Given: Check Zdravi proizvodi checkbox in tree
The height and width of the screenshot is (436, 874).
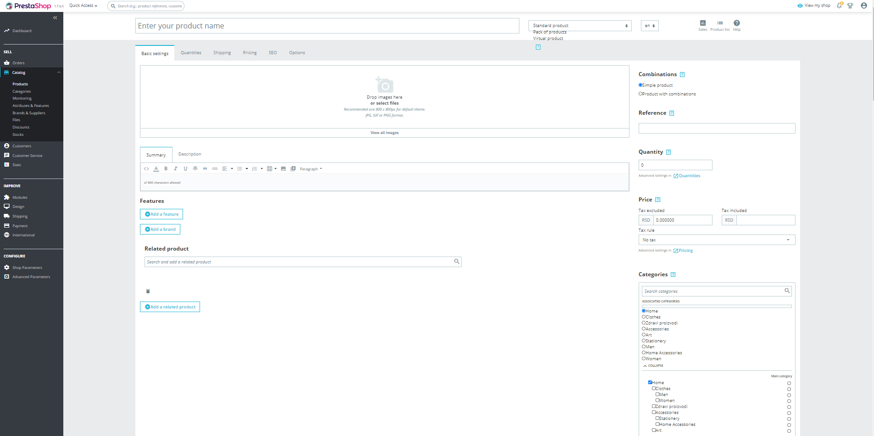Looking at the screenshot, I should (x=654, y=406).
